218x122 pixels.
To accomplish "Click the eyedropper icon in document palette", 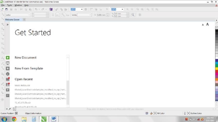I will click(x=9, y=109).
